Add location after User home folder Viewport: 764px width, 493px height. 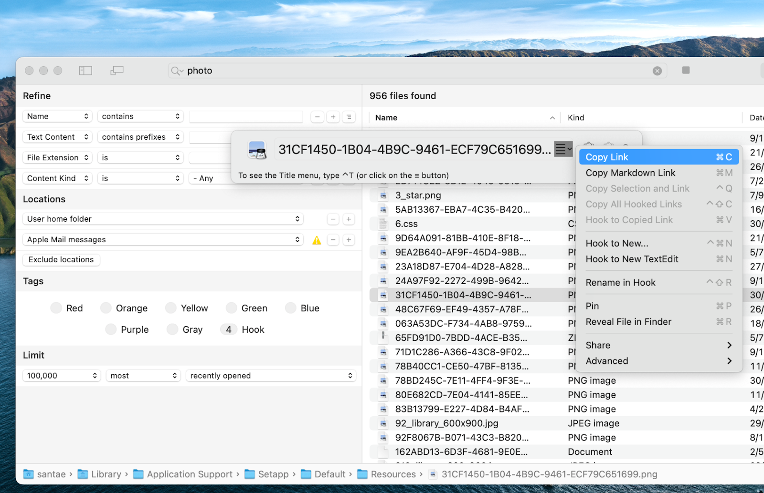pyautogui.click(x=349, y=219)
